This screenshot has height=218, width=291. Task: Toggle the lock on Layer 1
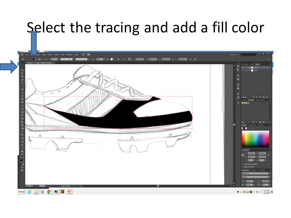tap(246, 71)
